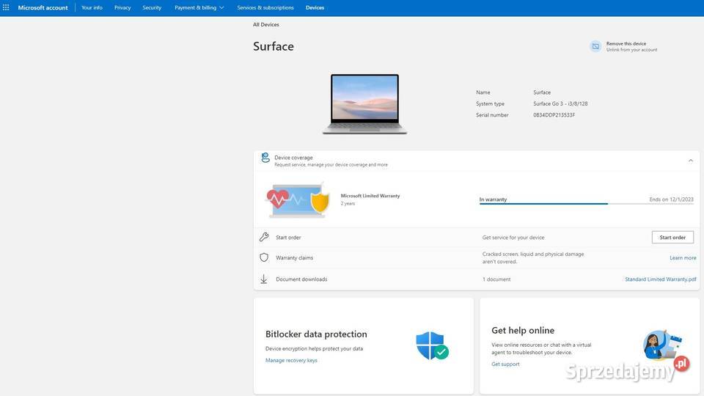Expand the Payment & billing dropdown

coord(199,7)
